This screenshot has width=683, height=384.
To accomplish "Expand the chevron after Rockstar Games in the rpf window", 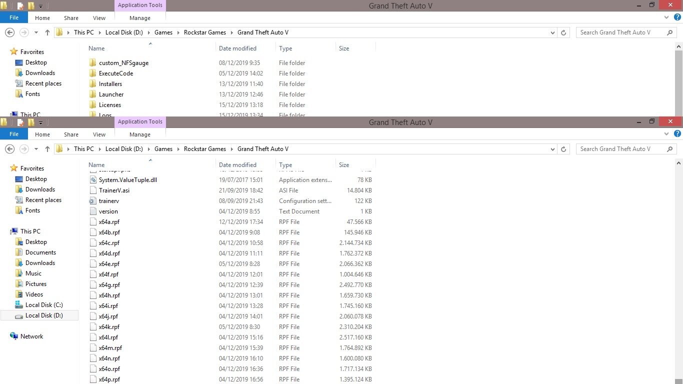I will point(231,149).
